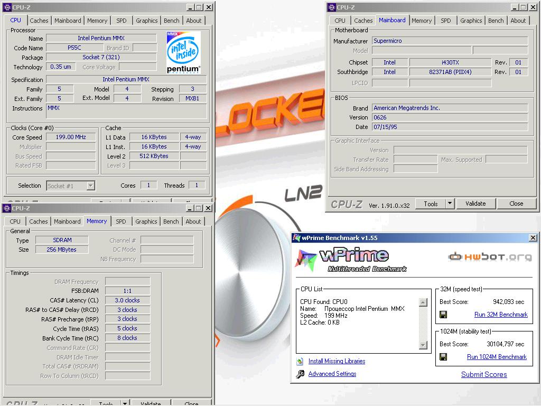Click Tools button in Mainboard window

click(x=431, y=204)
